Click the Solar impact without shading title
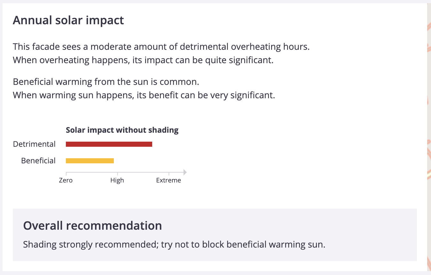The image size is (431, 275). (122, 130)
